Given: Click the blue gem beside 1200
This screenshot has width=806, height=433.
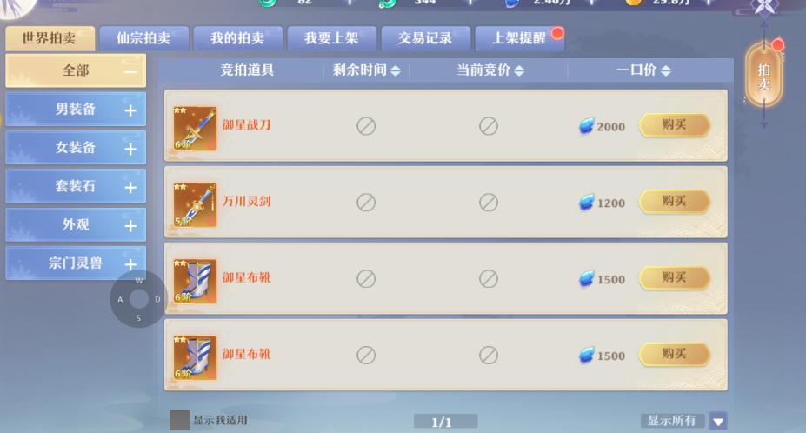Looking at the screenshot, I should (x=586, y=203).
